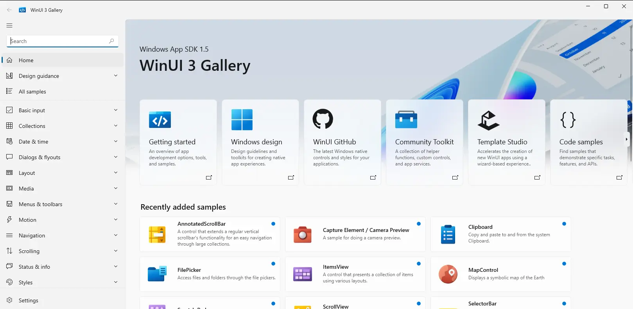
Task: Click the Layout sidebar icon
Action: point(9,173)
